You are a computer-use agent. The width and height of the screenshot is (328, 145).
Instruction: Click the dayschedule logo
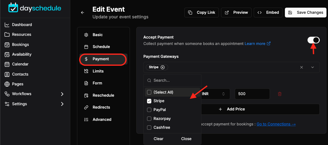tap(35, 8)
